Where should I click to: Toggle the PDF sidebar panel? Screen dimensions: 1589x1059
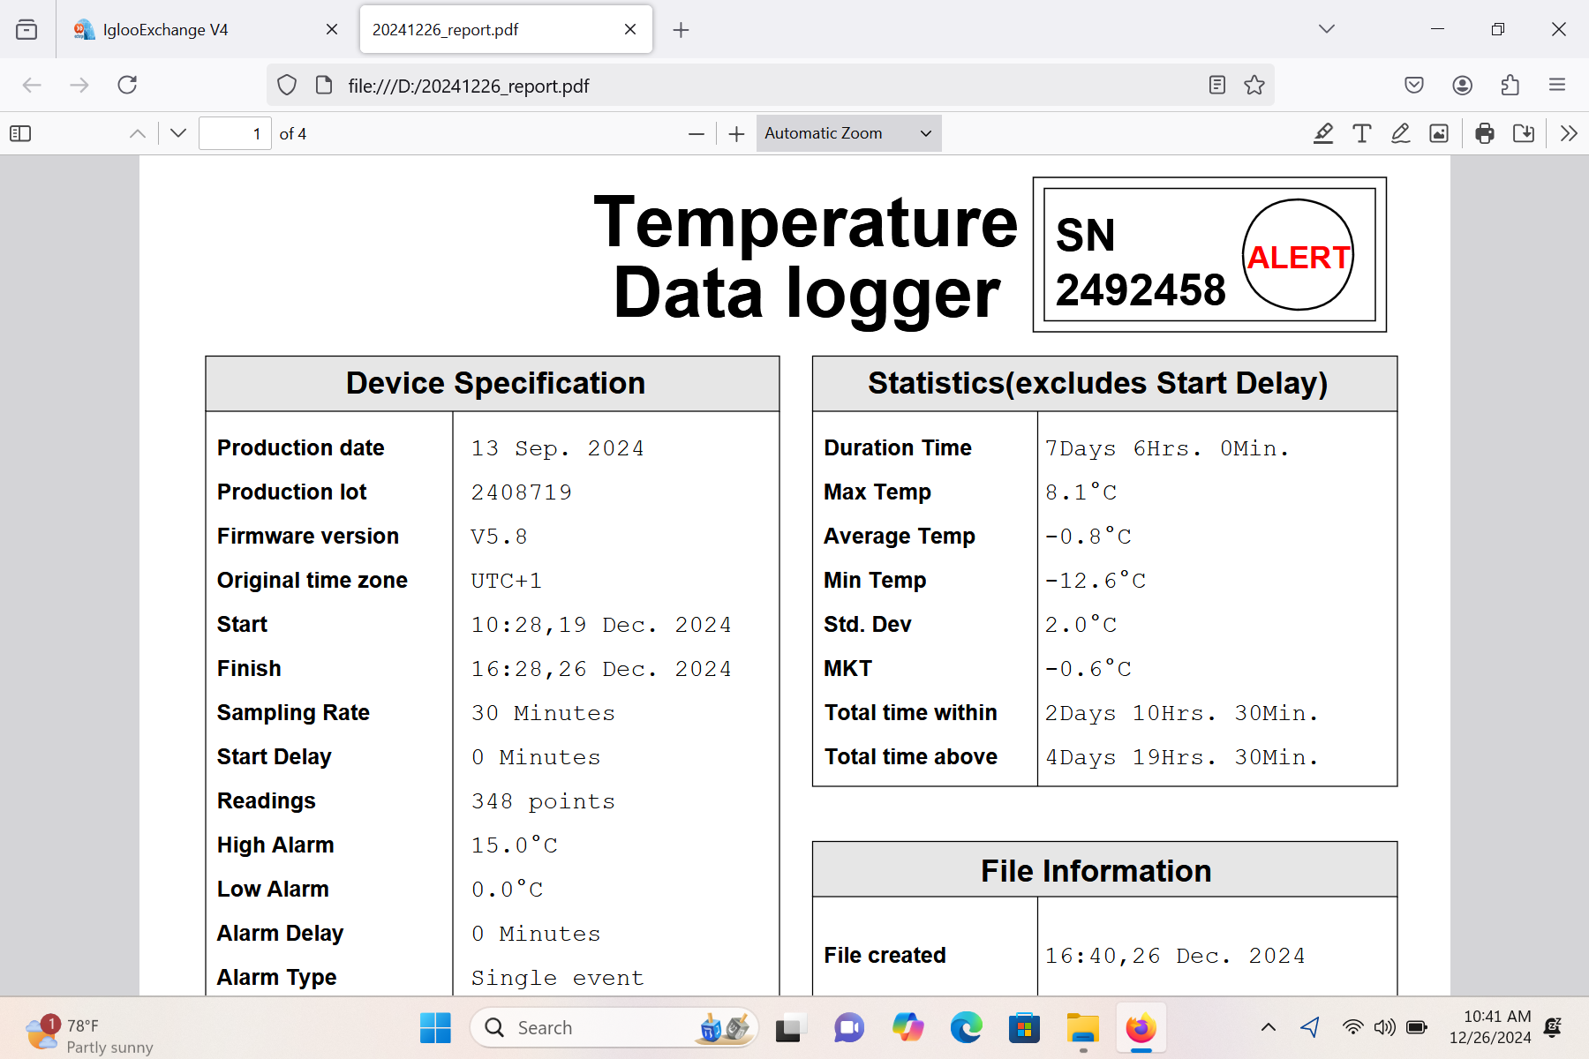pyautogui.click(x=20, y=133)
